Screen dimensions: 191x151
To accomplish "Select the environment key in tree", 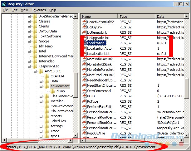I will (60, 86).
